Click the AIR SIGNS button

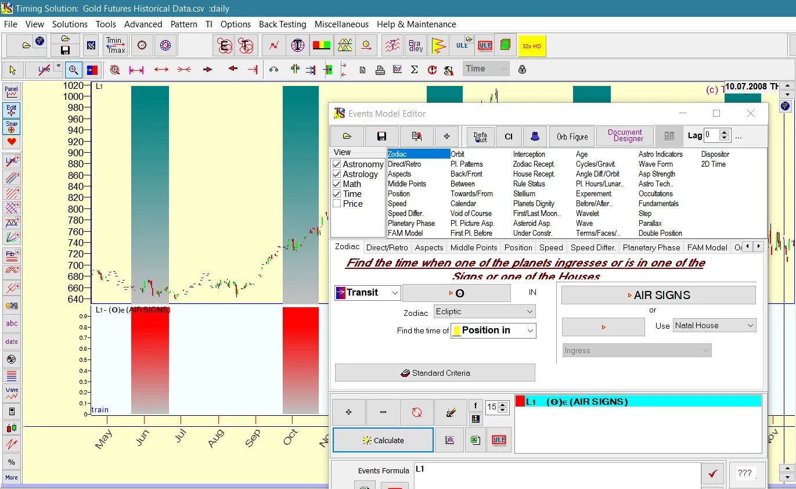coord(658,295)
